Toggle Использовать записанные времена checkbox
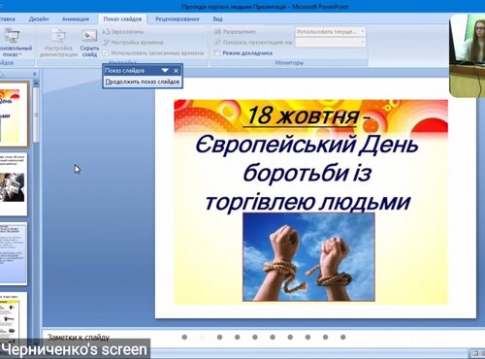Image resolution: width=485 pixels, height=359 pixels. click(106, 52)
